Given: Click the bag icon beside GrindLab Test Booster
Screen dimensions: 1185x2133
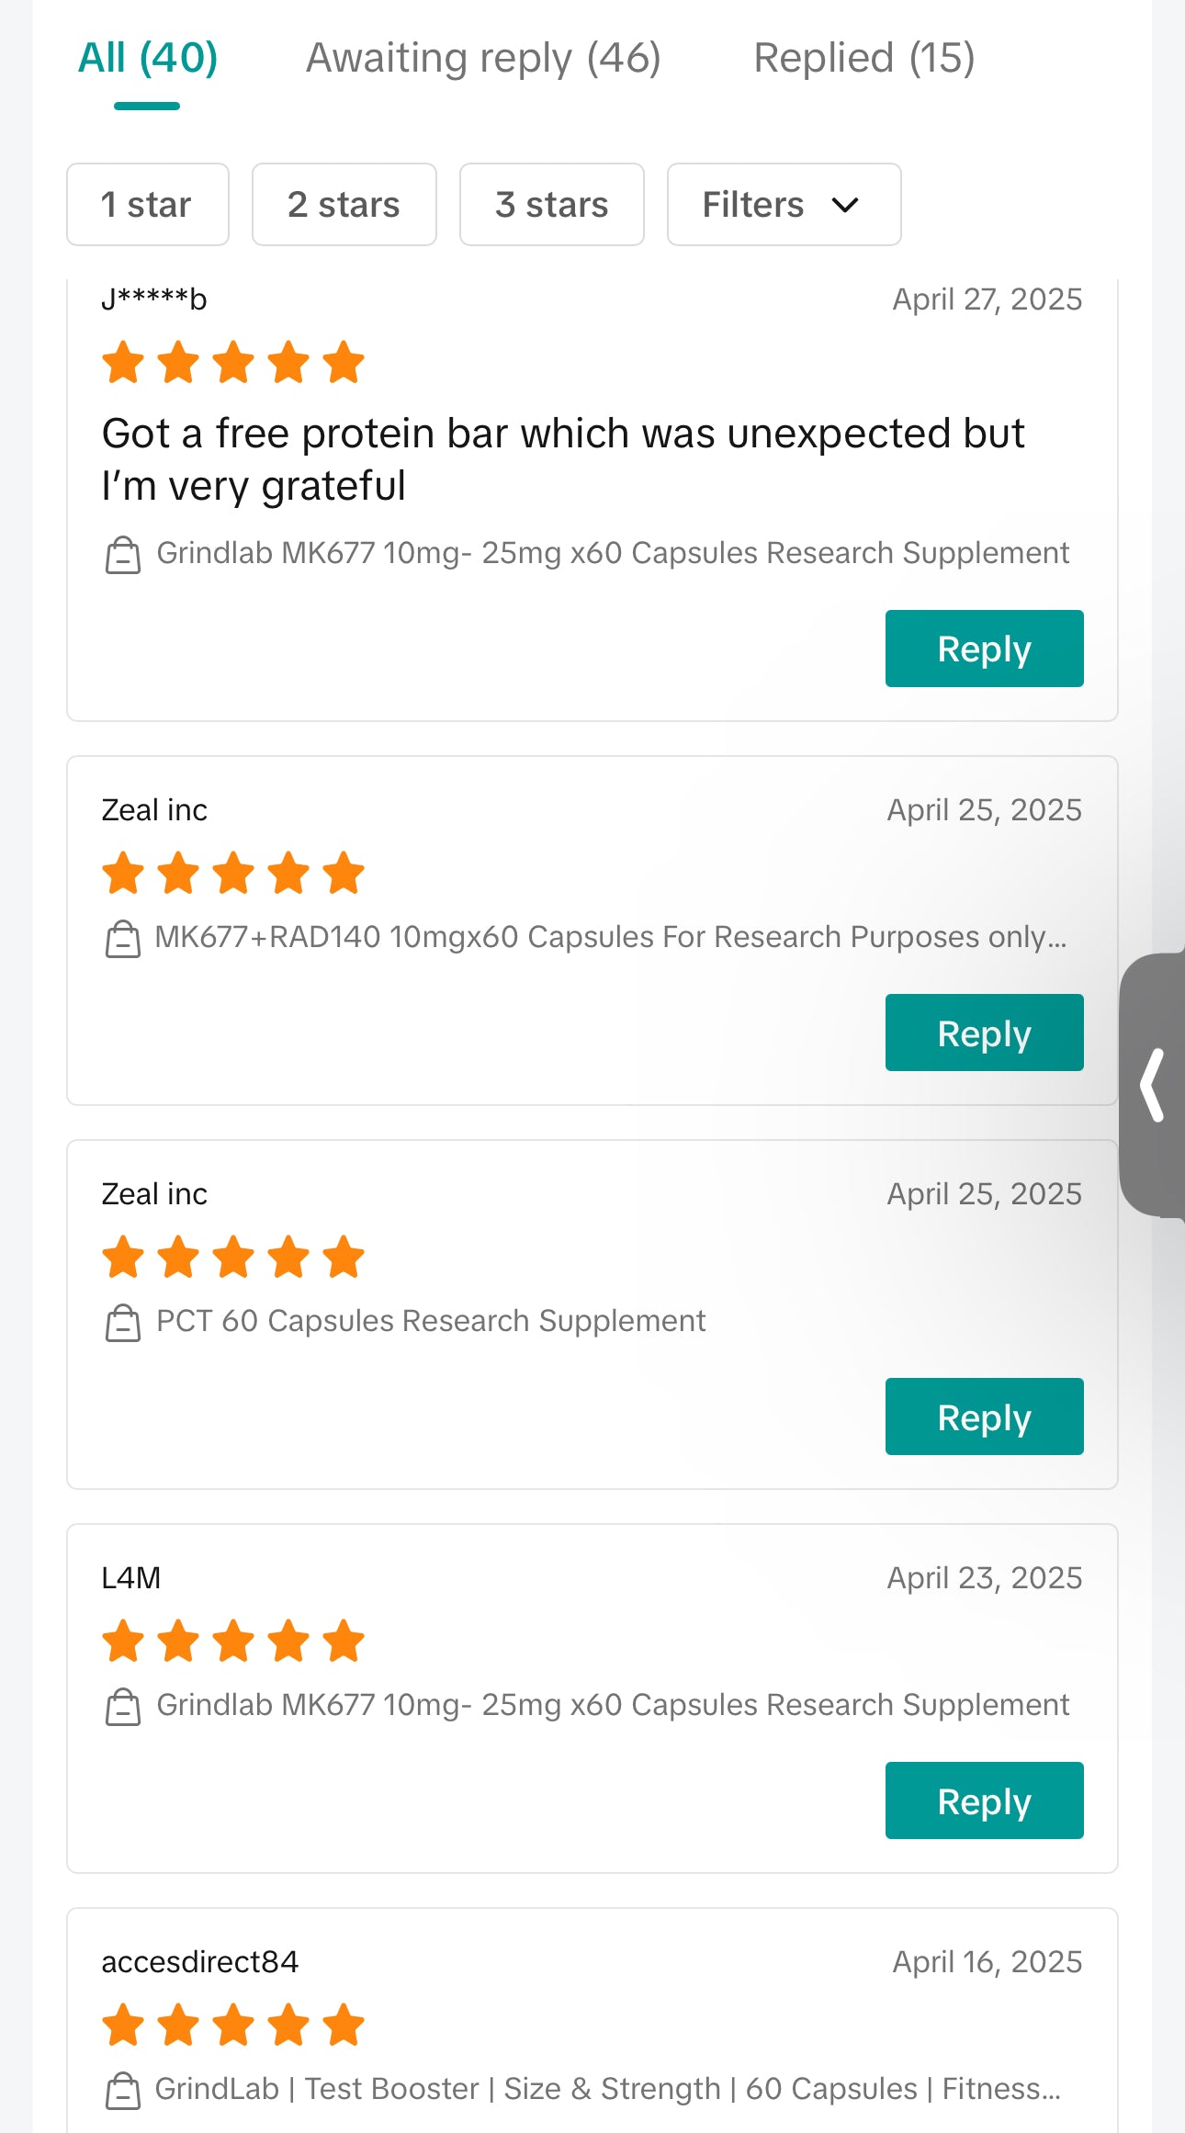Looking at the screenshot, I should click(x=123, y=2091).
